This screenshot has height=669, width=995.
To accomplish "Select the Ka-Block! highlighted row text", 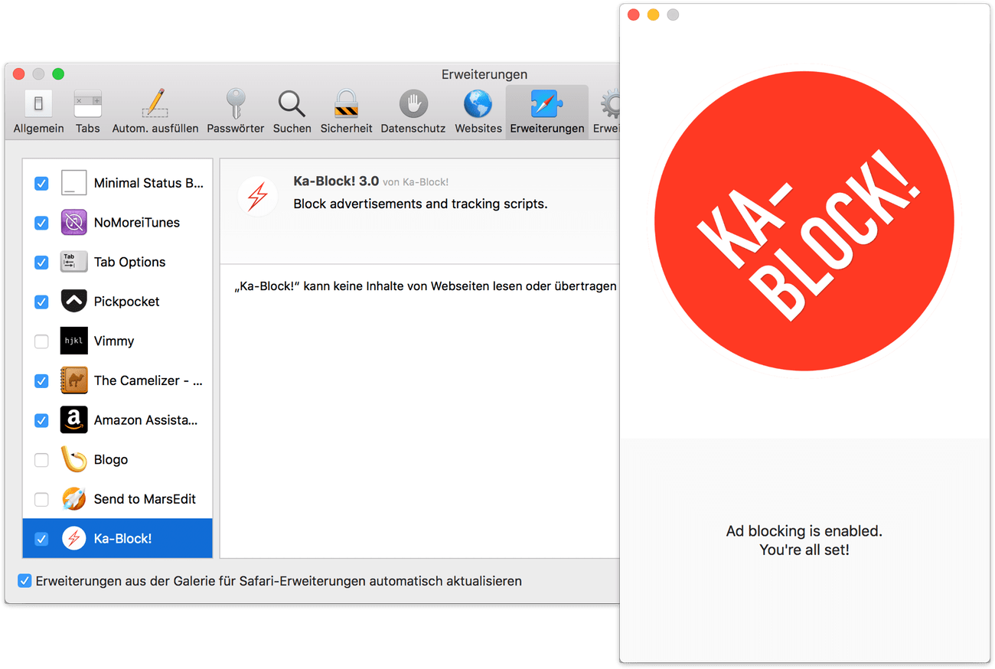I will point(122,538).
